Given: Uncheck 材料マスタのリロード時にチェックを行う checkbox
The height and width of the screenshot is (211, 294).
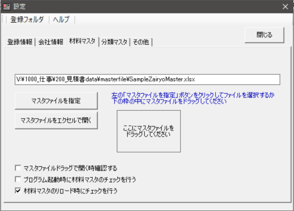Looking at the screenshot, I should tap(18, 191).
